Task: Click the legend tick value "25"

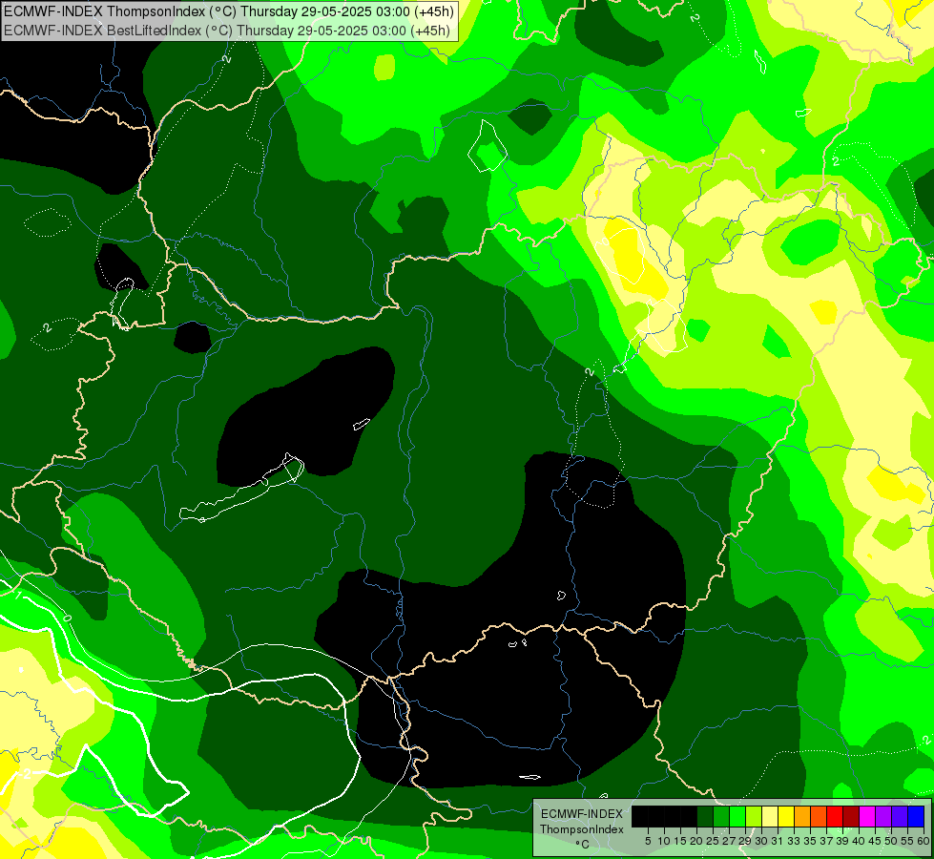Action: pyautogui.click(x=713, y=841)
